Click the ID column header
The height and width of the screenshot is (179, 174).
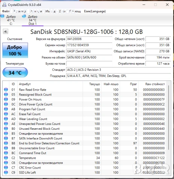click(x=13, y=84)
